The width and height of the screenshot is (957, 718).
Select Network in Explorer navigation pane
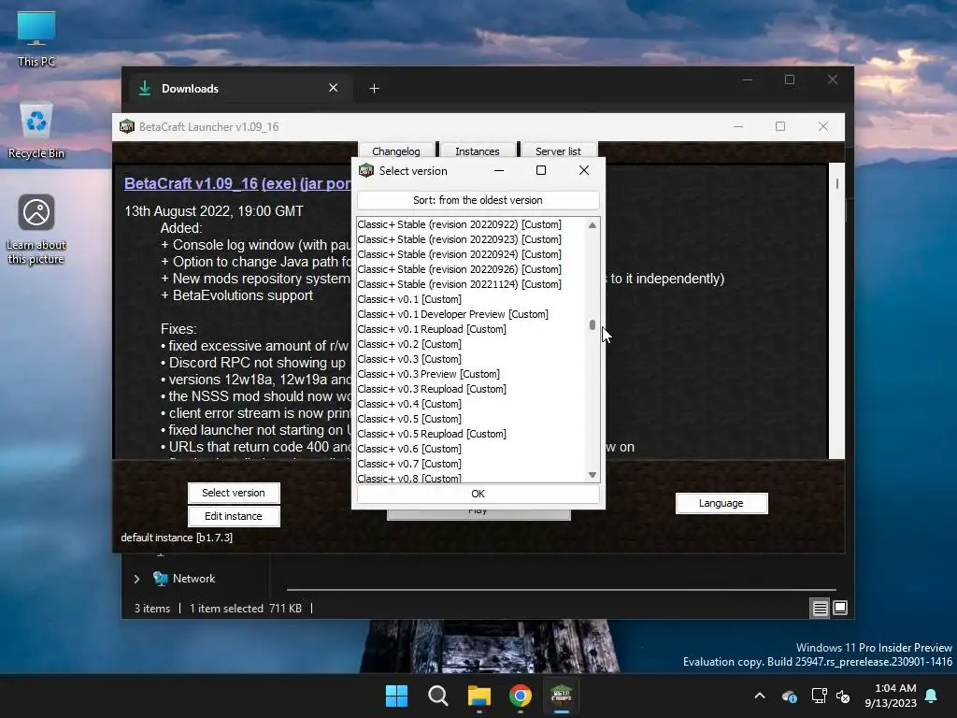tap(193, 579)
